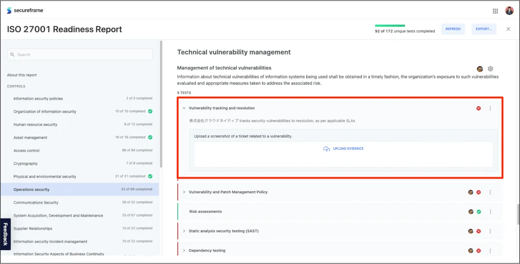
Task: Expand the Static analysis security testing (SAST) row
Action: pyautogui.click(x=184, y=231)
